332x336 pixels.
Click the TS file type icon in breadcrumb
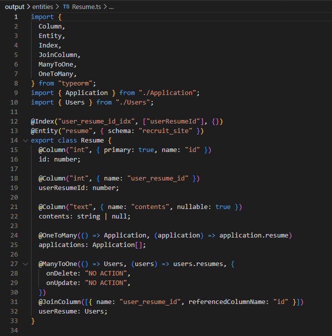click(66, 7)
